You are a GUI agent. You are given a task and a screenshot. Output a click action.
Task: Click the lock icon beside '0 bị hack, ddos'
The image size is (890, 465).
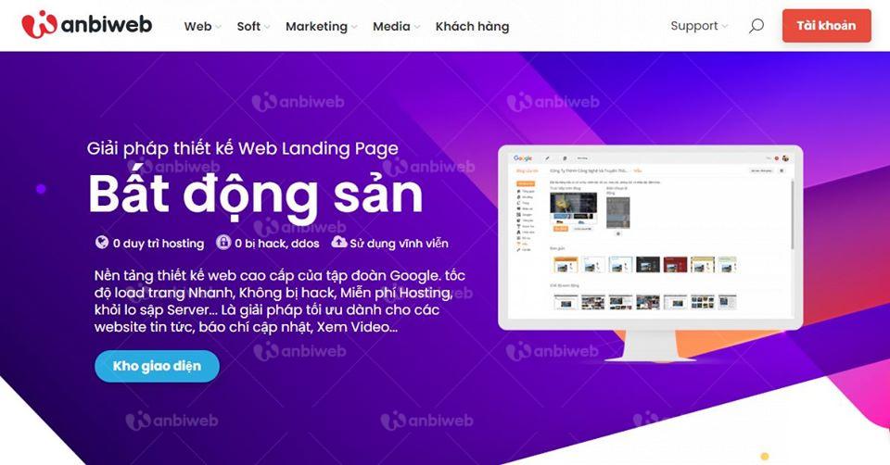coord(223,243)
